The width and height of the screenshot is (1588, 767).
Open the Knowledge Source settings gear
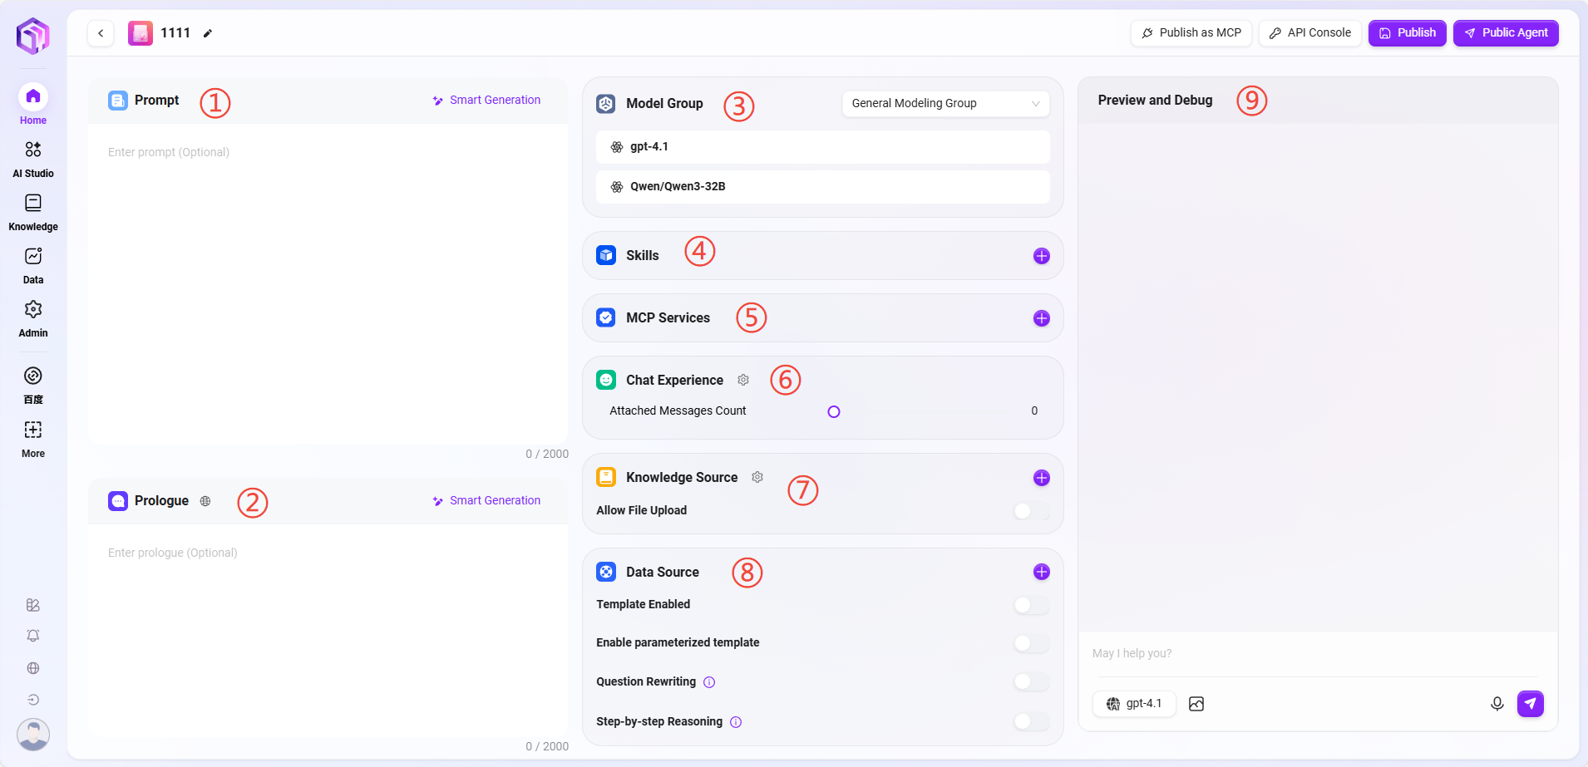click(x=757, y=477)
